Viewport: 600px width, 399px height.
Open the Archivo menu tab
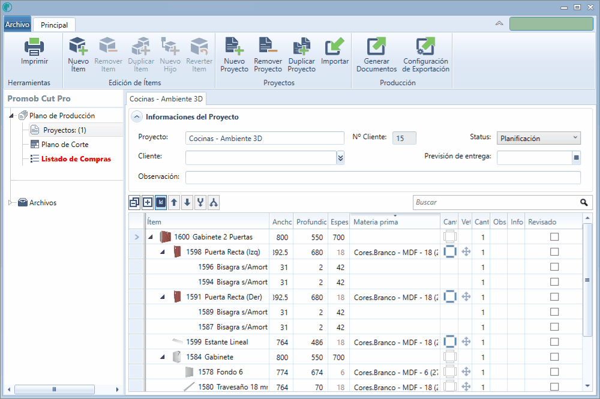click(x=17, y=25)
